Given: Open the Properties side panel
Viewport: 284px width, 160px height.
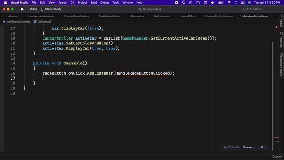Looking at the screenshot, I should point(281,40).
